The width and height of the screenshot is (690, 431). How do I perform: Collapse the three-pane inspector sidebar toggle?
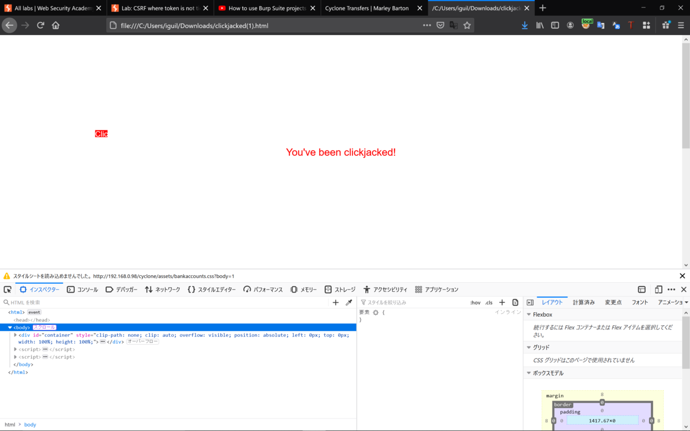(530, 302)
